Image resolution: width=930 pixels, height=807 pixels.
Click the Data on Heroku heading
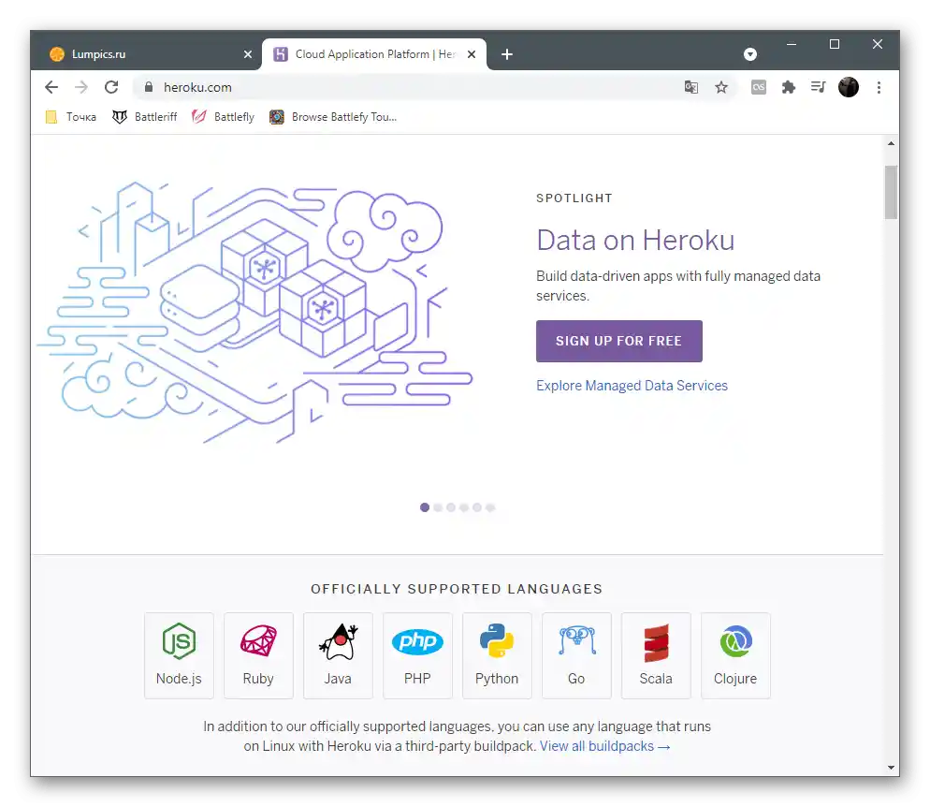tap(635, 241)
